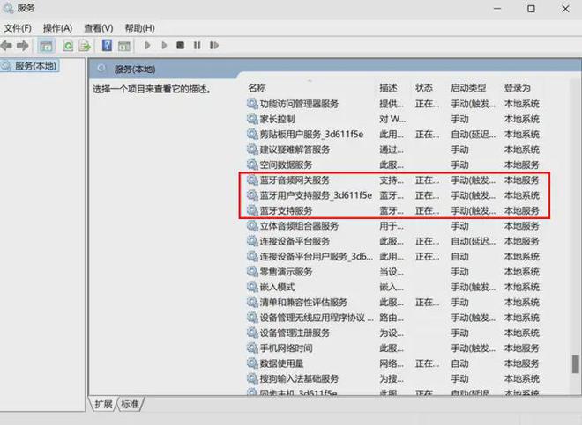This screenshot has width=582, height=425.
Task: Click the gear icon beside 蓝牙支持服务
Action: [x=252, y=210]
